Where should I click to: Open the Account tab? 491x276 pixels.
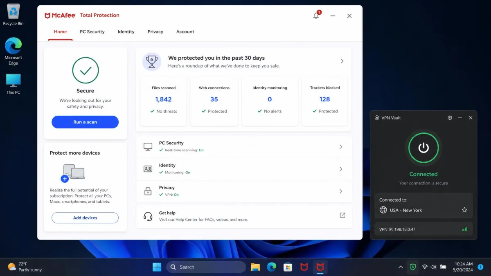point(185,31)
